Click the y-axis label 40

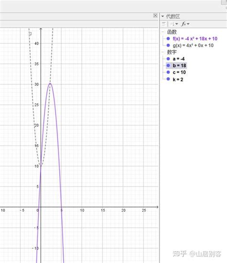tap(36, 44)
